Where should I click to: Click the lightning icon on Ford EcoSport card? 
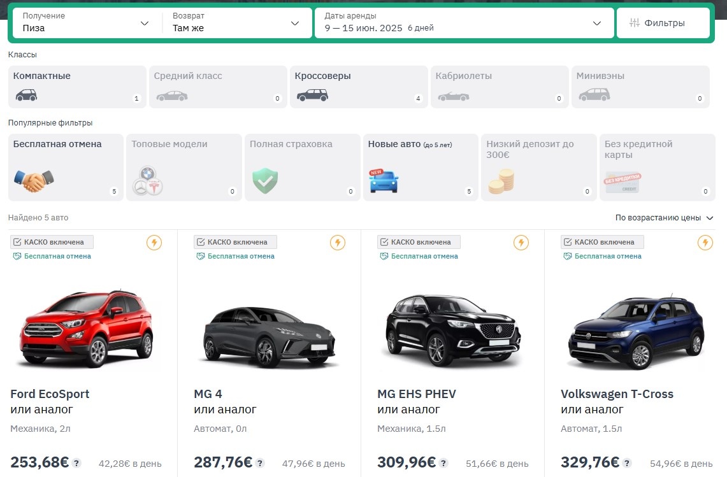pyautogui.click(x=154, y=243)
